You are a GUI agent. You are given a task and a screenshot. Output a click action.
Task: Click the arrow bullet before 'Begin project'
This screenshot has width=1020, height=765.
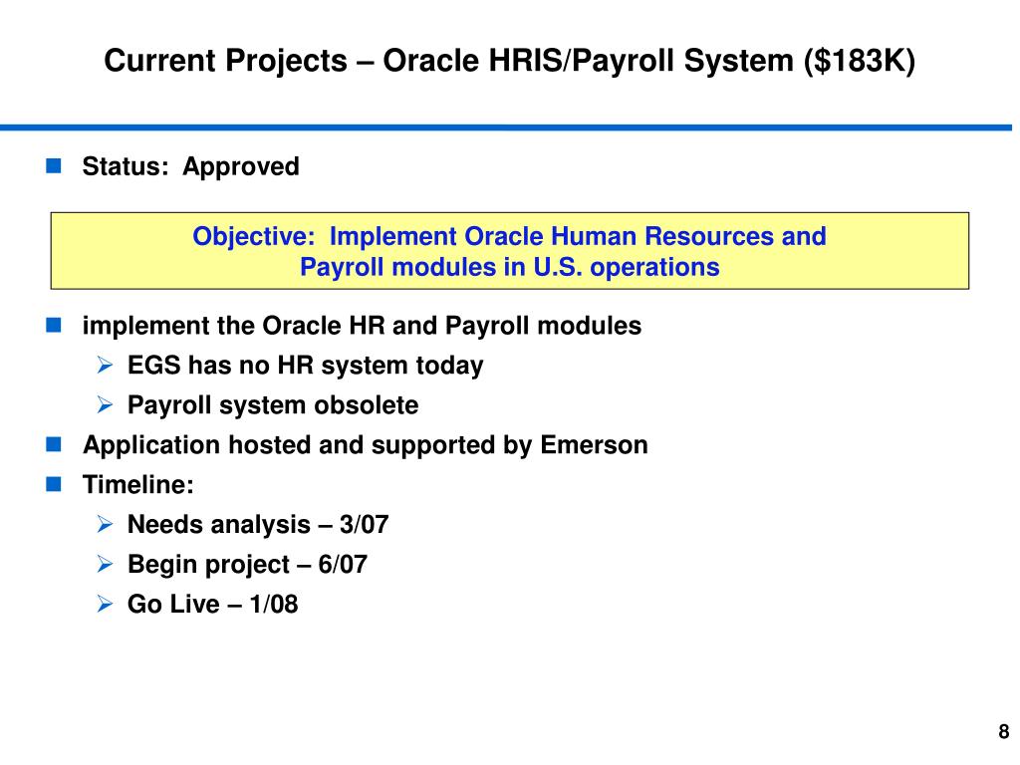[x=105, y=564]
